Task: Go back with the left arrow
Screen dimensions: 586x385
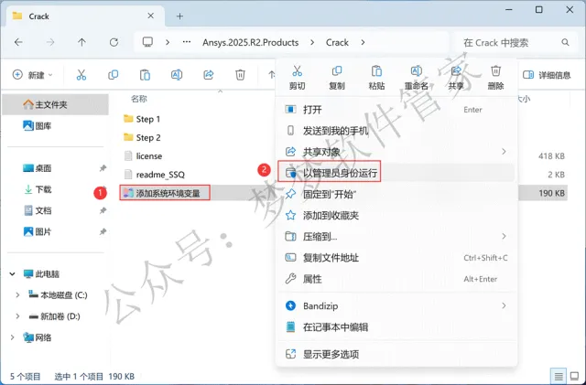Action: coord(18,42)
